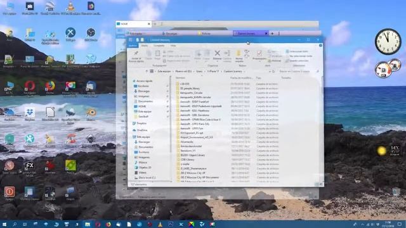Click the analog clock gadget
Screen dimensions: 406x228
(388, 41)
